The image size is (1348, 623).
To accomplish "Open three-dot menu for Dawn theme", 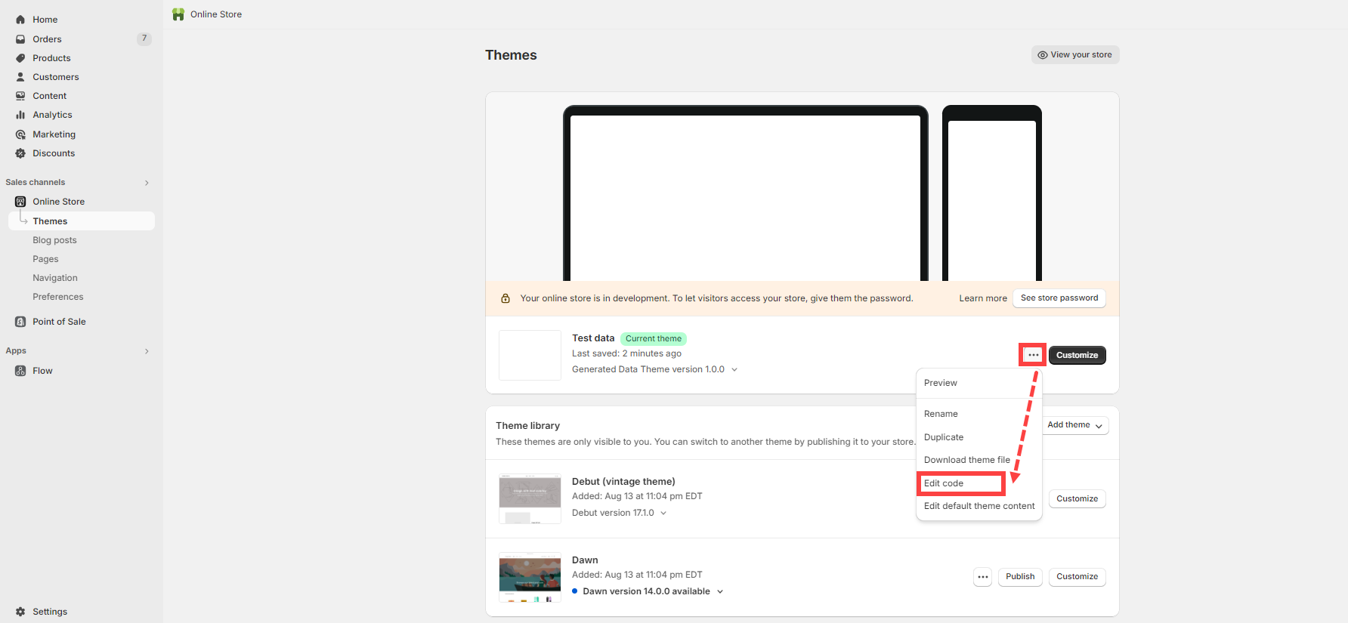I will (982, 577).
